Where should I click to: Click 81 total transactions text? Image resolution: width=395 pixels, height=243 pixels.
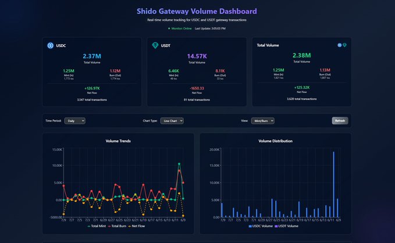[x=197, y=100]
